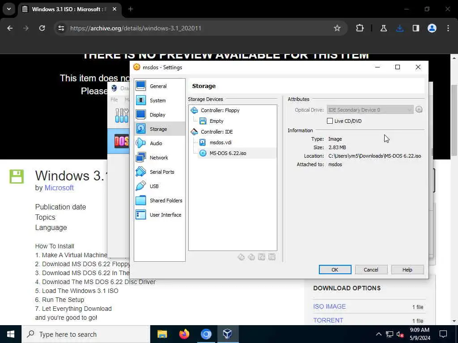Open a new browser tab
This screenshot has width=458, height=343.
(x=131, y=9)
